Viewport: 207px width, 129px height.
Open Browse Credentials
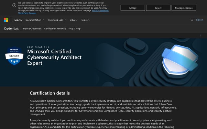click(x=32, y=29)
